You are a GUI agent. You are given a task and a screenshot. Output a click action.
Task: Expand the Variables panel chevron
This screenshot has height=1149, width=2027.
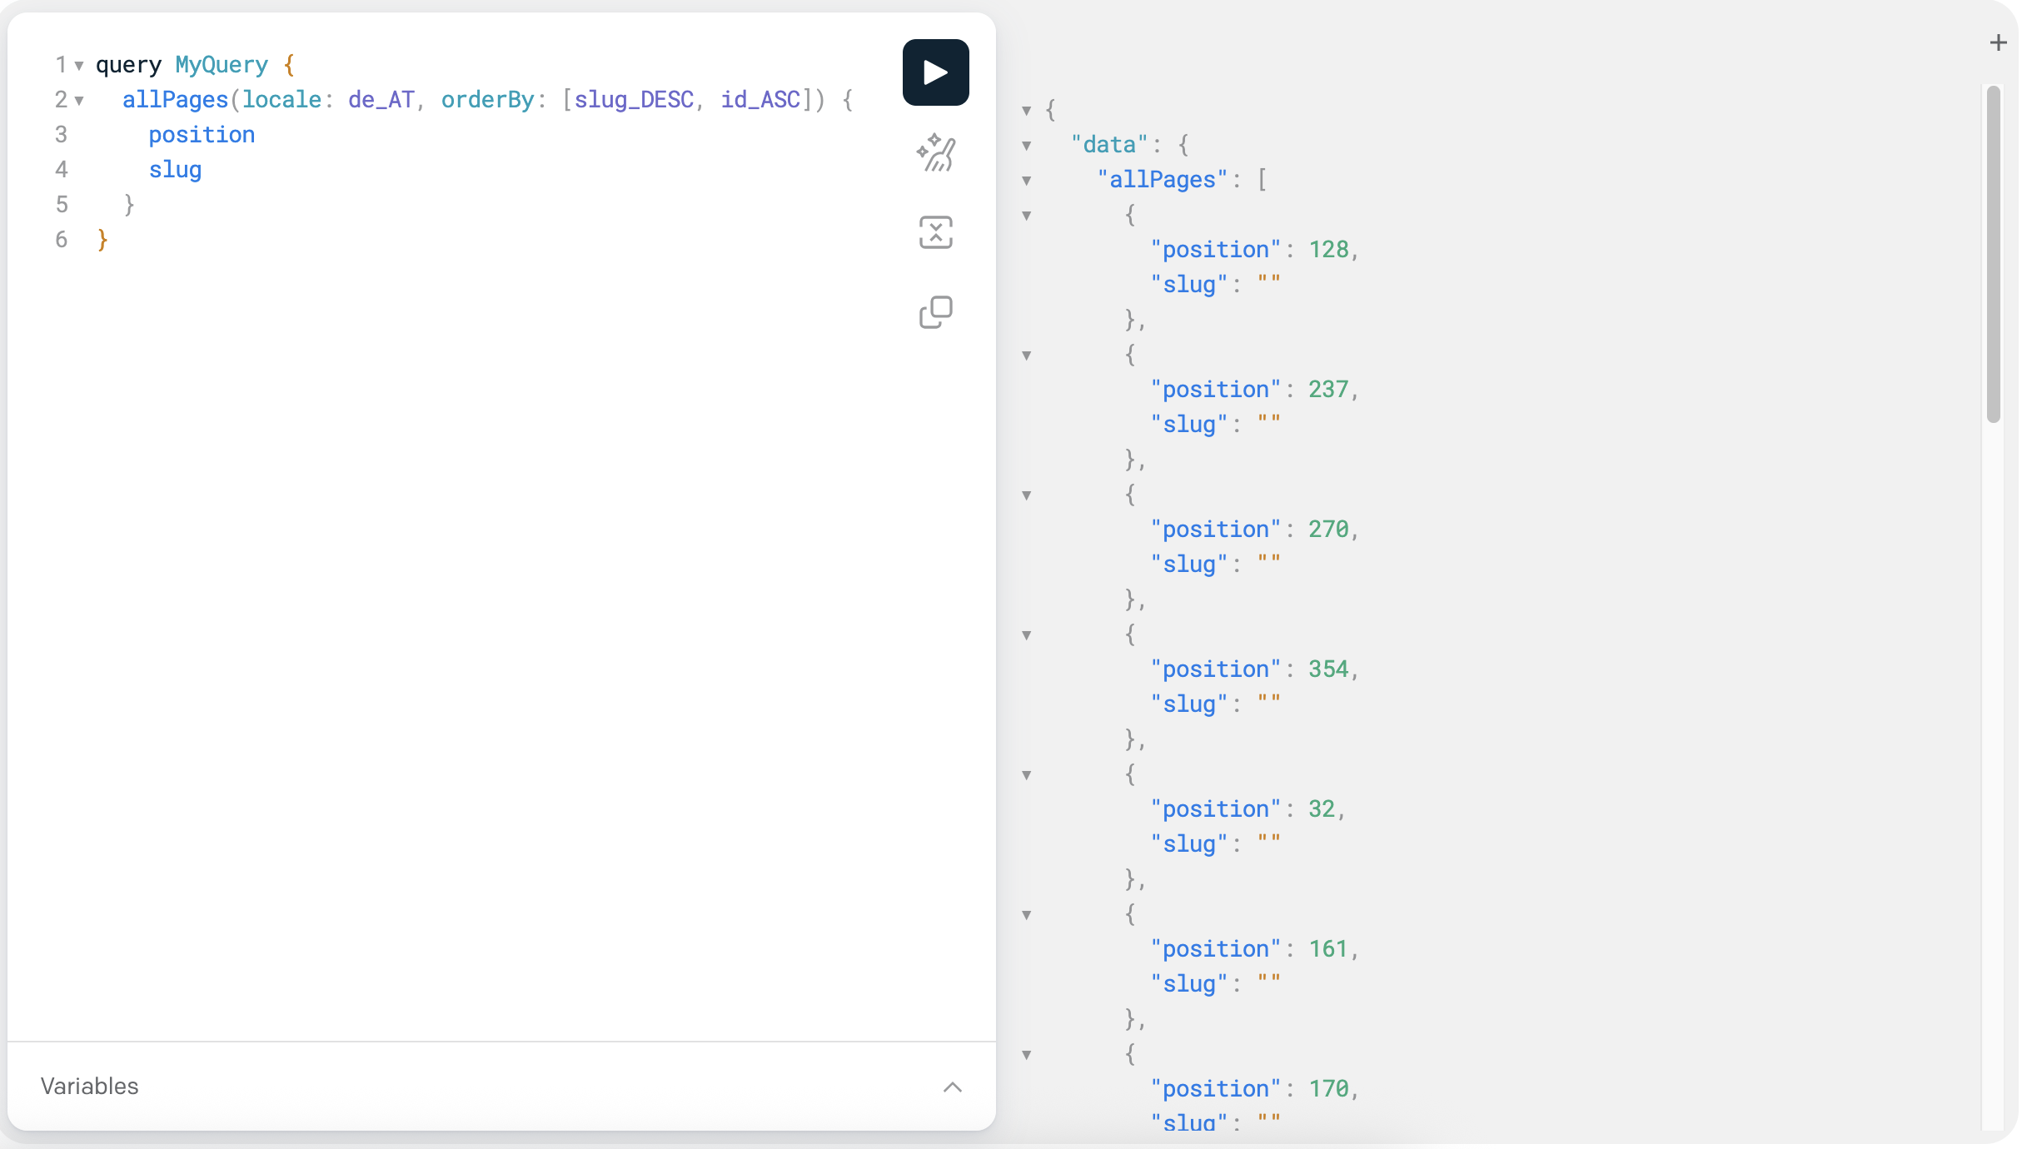952,1087
